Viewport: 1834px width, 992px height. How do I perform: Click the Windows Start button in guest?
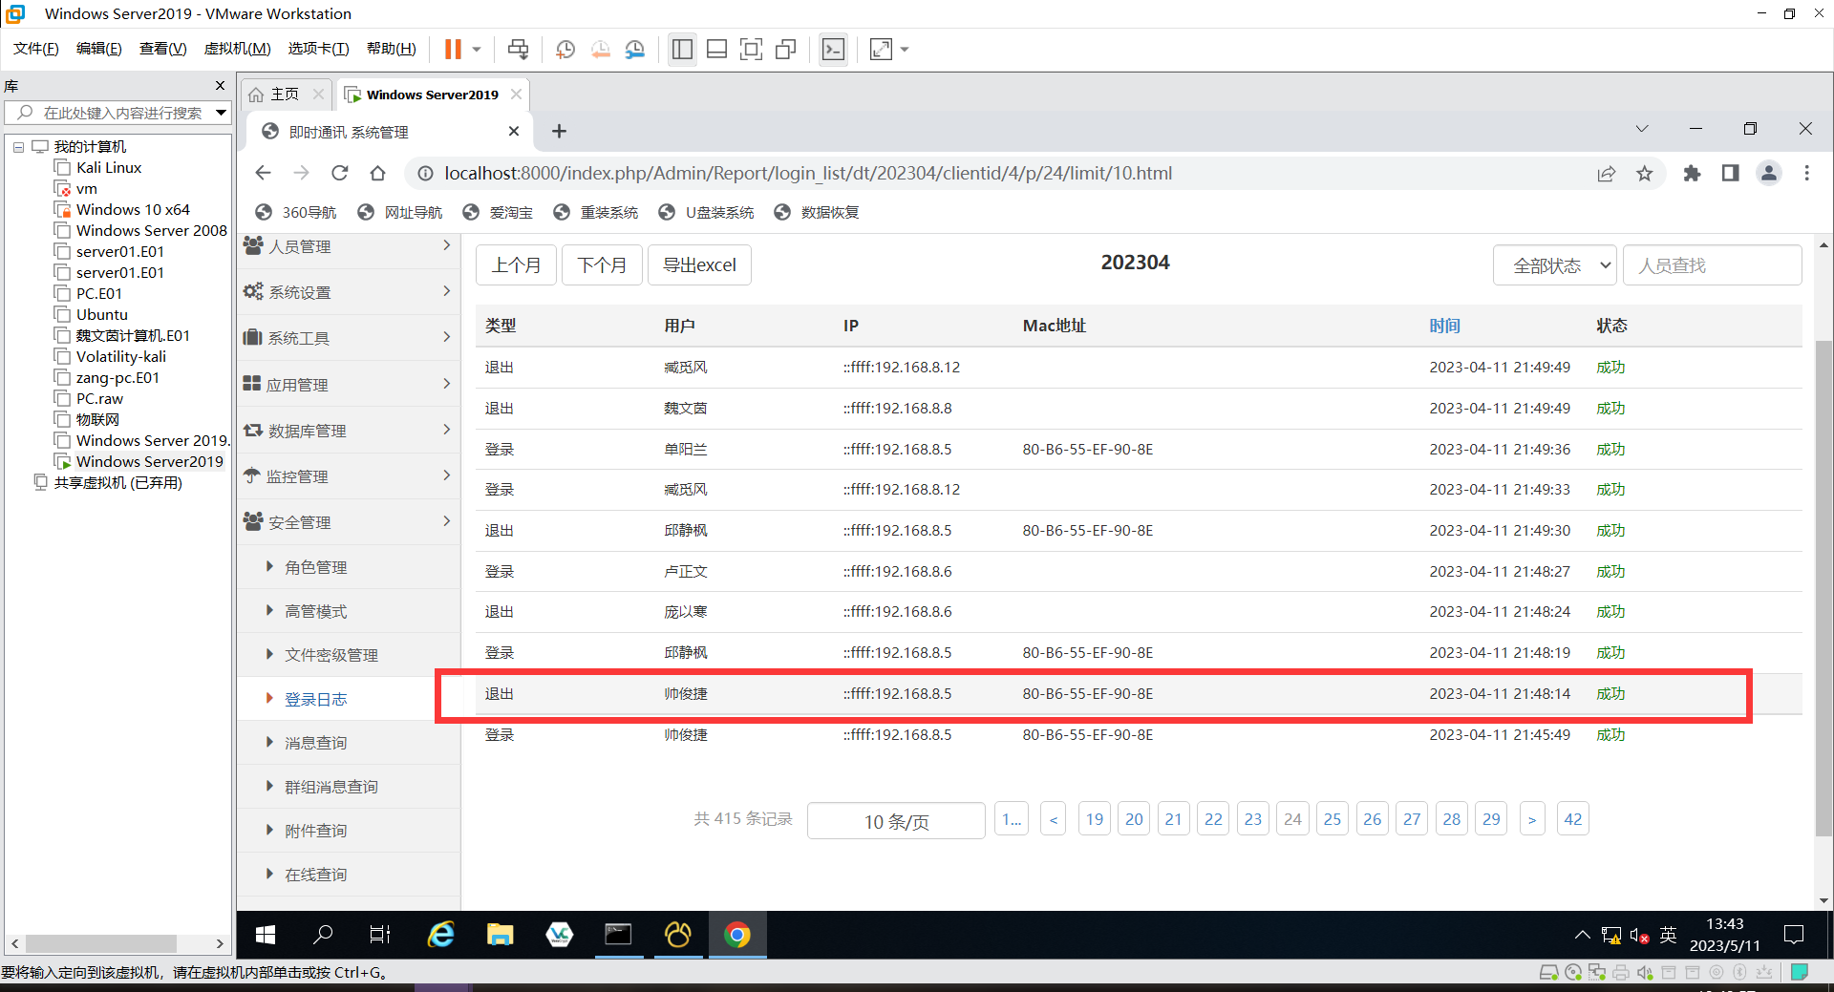pos(266,935)
